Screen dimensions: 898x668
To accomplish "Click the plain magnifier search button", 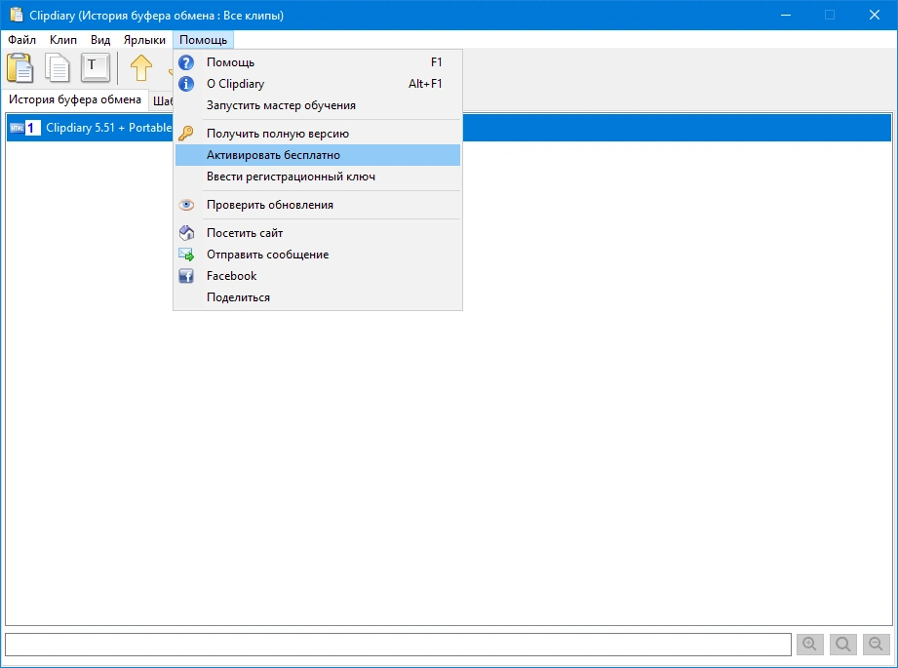I will [843, 644].
